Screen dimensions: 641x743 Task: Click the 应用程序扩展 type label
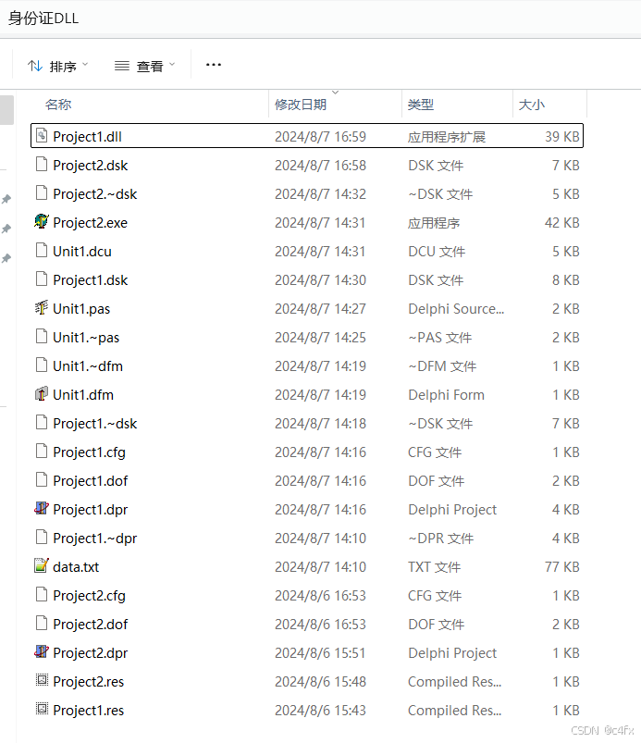(447, 136)
